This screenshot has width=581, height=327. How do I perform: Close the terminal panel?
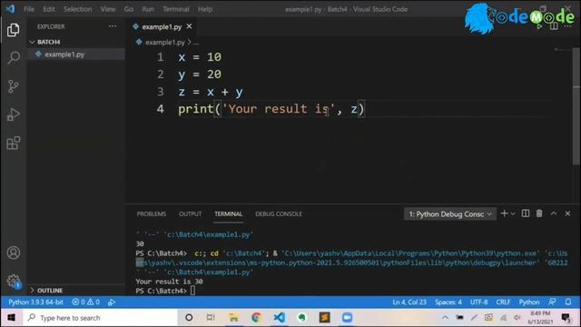[567, 213]
